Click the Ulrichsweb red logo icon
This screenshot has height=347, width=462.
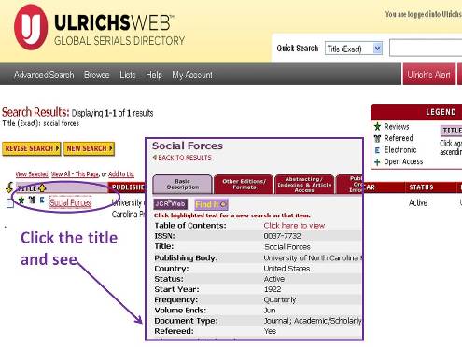[x=31, y=27]
